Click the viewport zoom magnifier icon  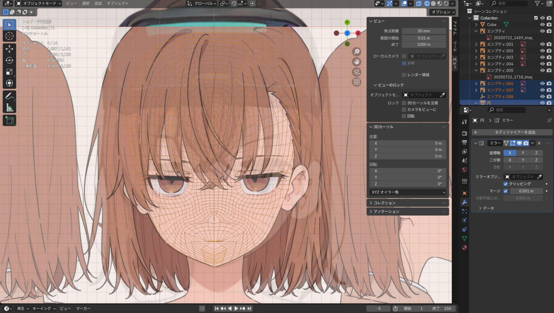tap(356, 52)
